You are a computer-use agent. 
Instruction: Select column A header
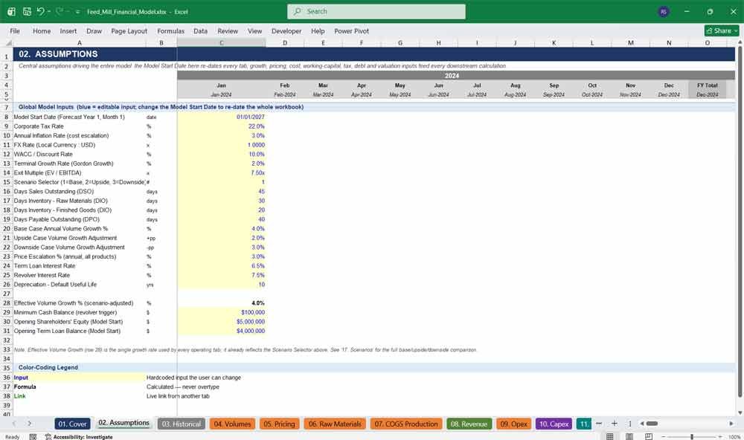80,42
